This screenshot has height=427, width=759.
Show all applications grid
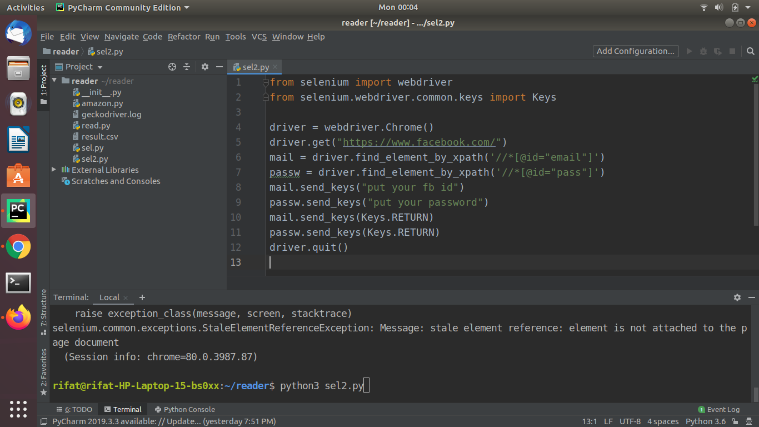tap(18, 409)
